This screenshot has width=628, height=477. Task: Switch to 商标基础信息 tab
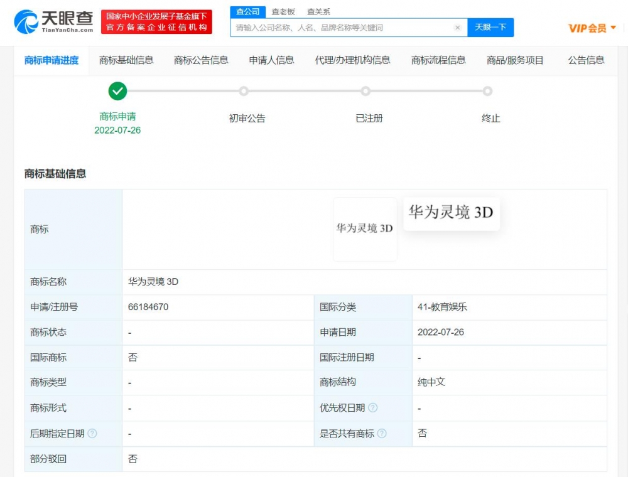(126, 60)
